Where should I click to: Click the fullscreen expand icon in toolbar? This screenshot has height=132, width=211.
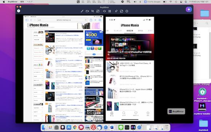tap(122, 11)
